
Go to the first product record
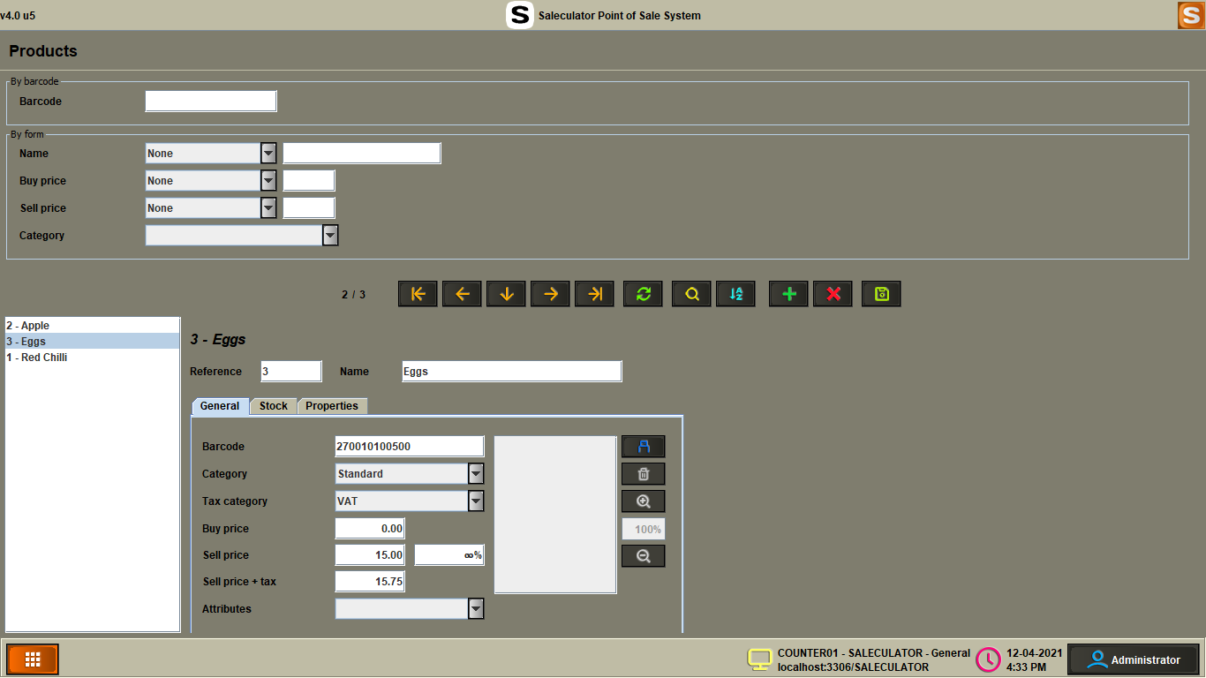418,294
